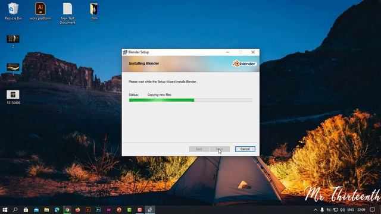
Task: Select the desktop thumbnail labeled 2
Action: point(13,41)
